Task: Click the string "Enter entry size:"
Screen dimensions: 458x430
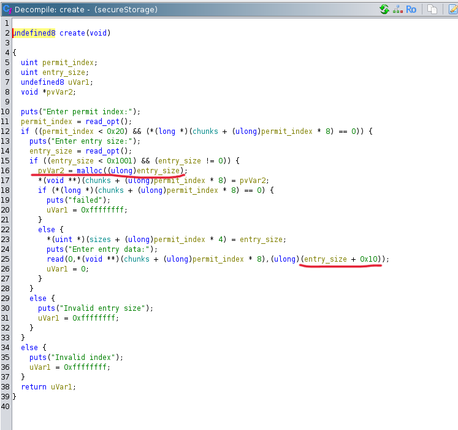Action: (x=92, y=141)
